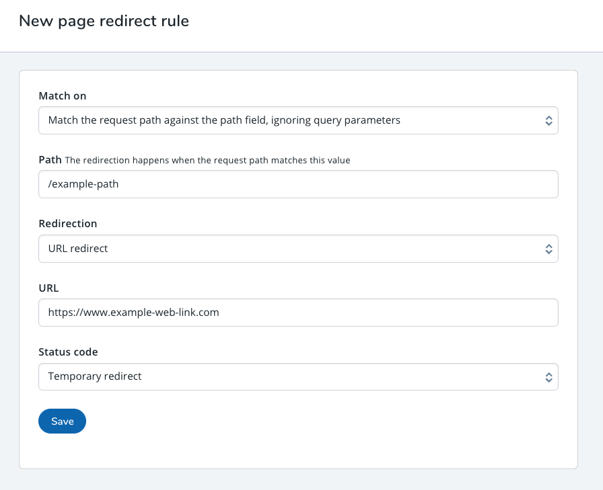Click the Redirection section label
This screenshot has width=603, height=490.
[66, 223]
